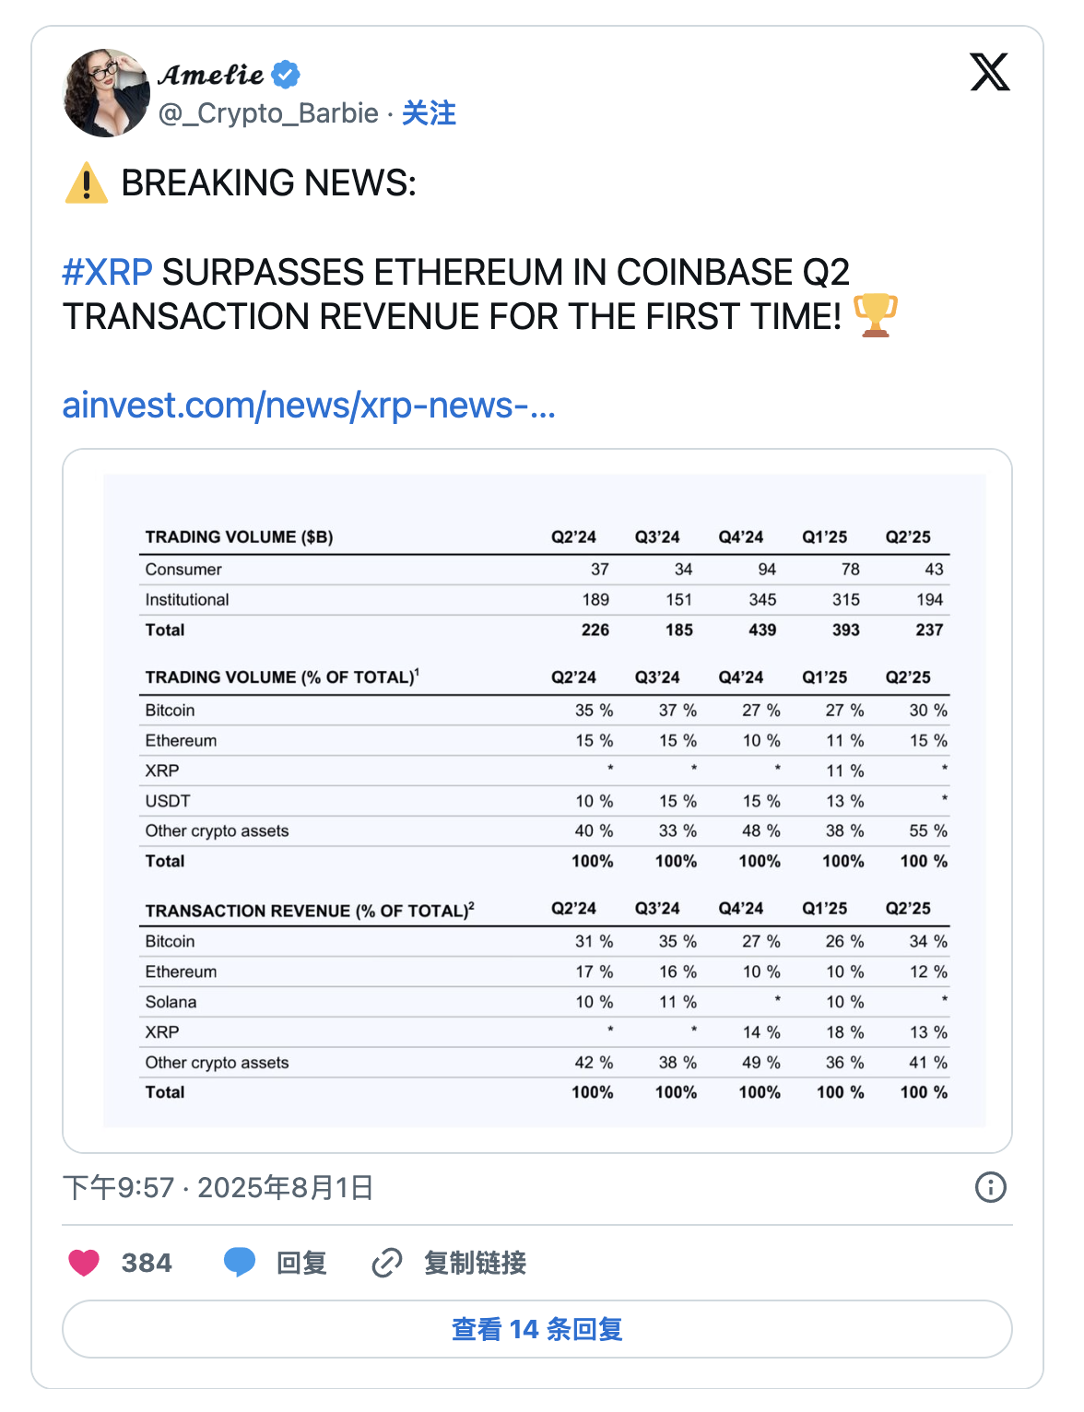Click the copy link chain icon

(387, 1263)
